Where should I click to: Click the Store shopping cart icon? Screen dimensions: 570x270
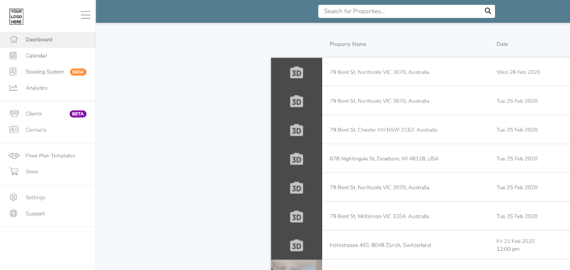pos(14,172)
